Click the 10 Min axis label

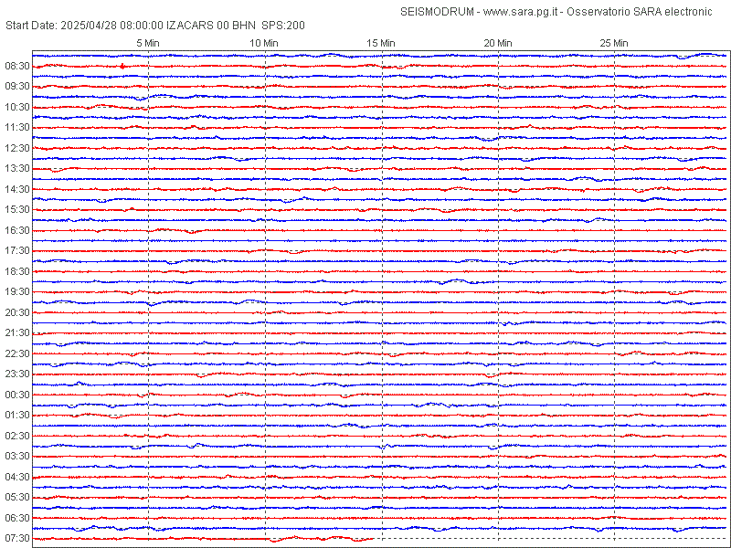(x=264, y=43)
